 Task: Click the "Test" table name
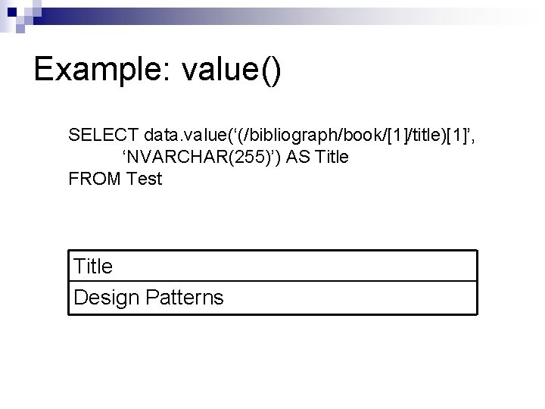145,180
